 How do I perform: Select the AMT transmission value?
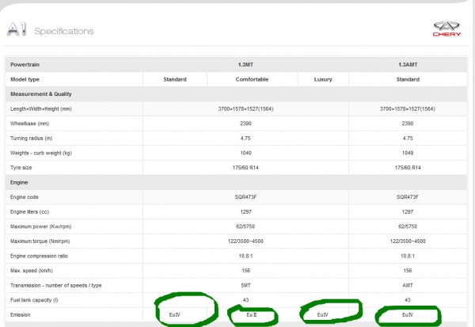coord(408,286)
